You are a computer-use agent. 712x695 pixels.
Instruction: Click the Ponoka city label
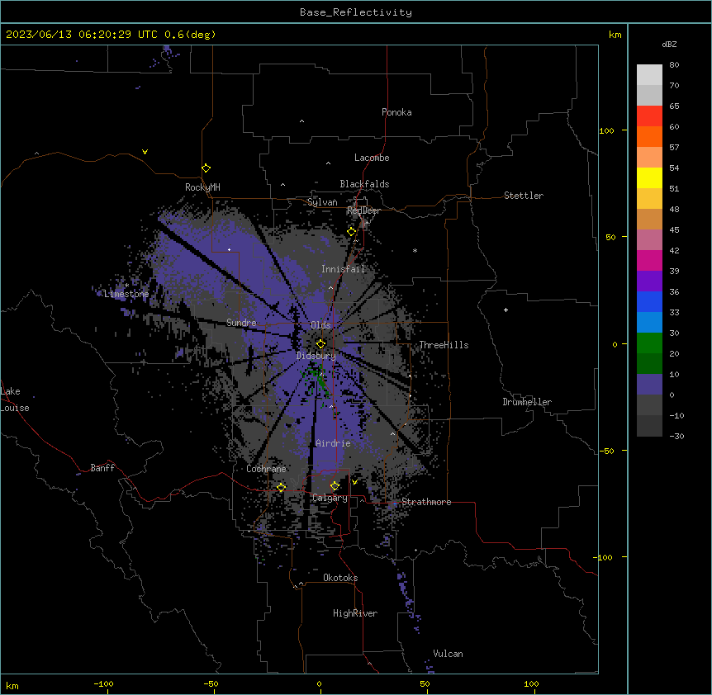(396, 112)
